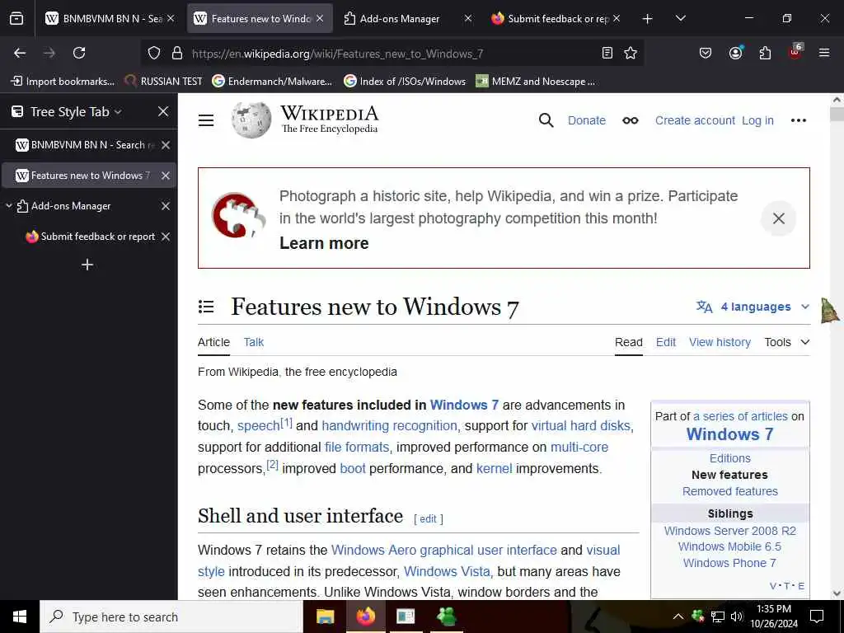This screenshot has width=844, height=633.
Task: Open the Edit tab
Action: tap(665, 342)
